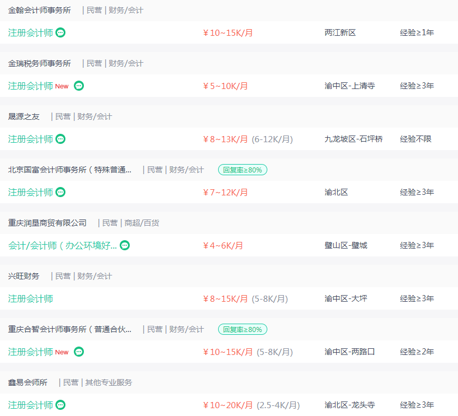Screen dimensions: 458x416
Task: Open 会计/会计师 job title link
Action: pos(63,245)
